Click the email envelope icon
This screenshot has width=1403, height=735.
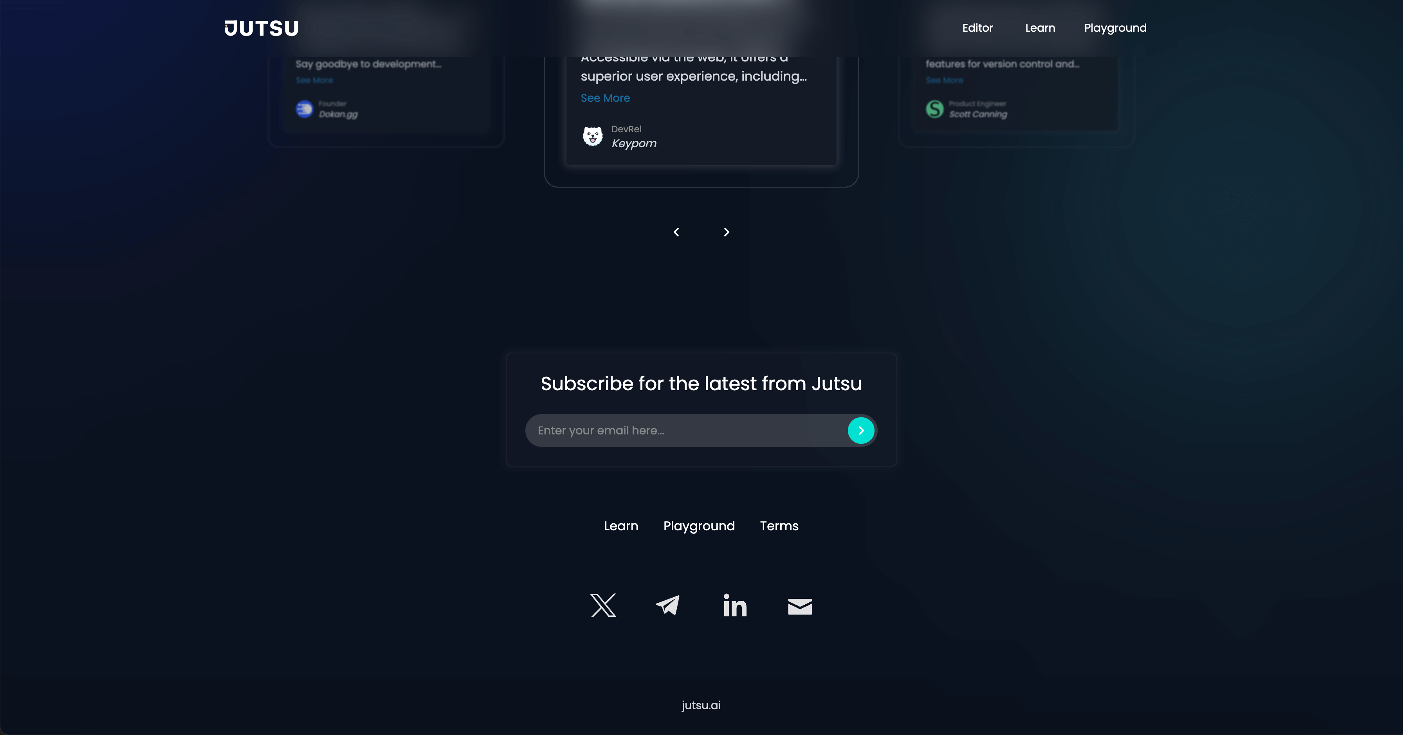click(800, 605)
